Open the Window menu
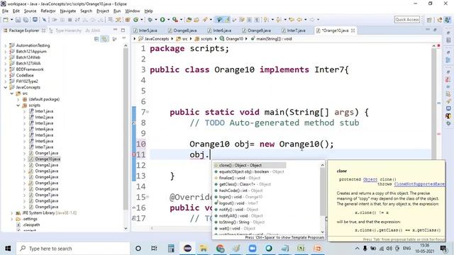This screenshot has height=255, width=454. point(133,11)
